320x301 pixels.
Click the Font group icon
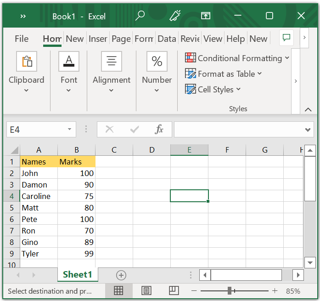pos(69,61)
